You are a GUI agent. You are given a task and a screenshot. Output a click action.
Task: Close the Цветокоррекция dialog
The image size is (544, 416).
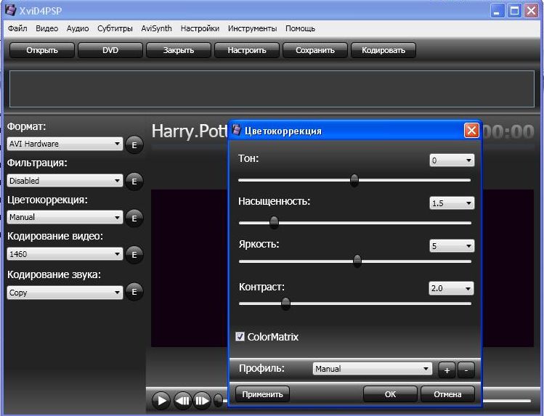point(471,131)
